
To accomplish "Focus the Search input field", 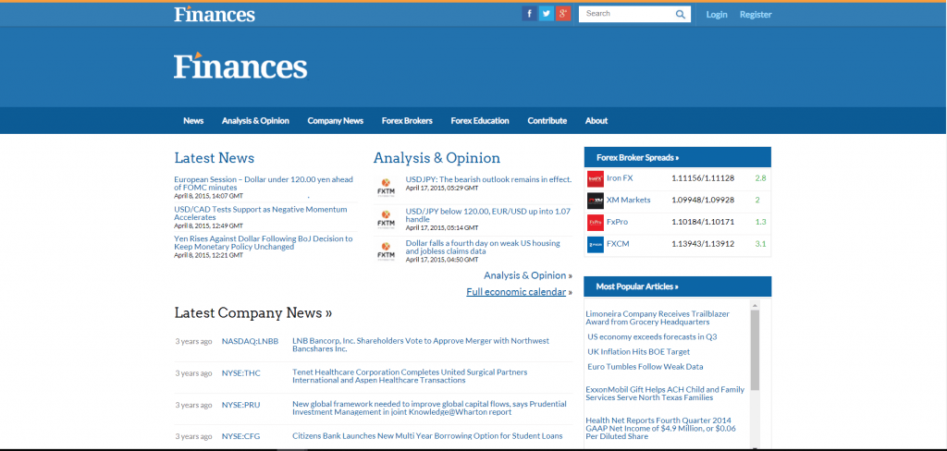I will pyautogui.click(x=627, y=14).
